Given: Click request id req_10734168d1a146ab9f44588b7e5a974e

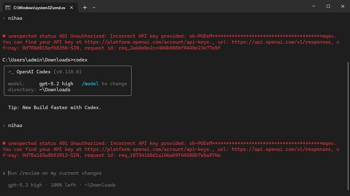Looking at the screenshot, I should pos(170,155).
